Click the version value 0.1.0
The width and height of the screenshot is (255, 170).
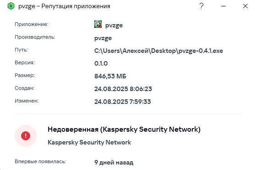coord(101,63)
